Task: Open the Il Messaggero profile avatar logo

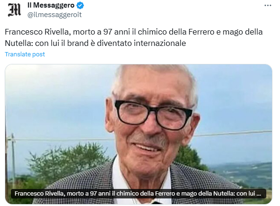Action: [14, 10]
